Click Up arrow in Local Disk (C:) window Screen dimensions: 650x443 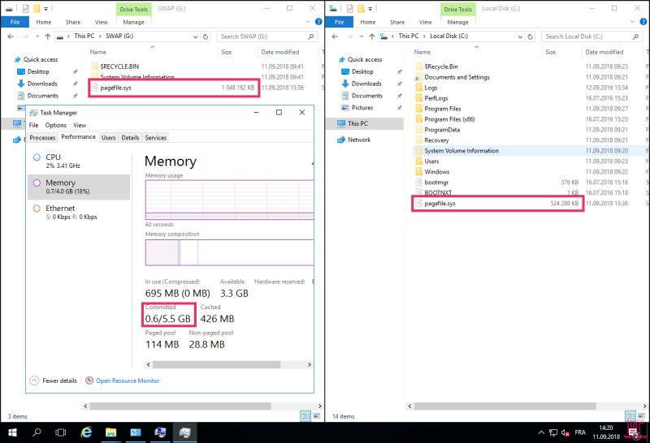pyautogui.click(x=372, y=37)
